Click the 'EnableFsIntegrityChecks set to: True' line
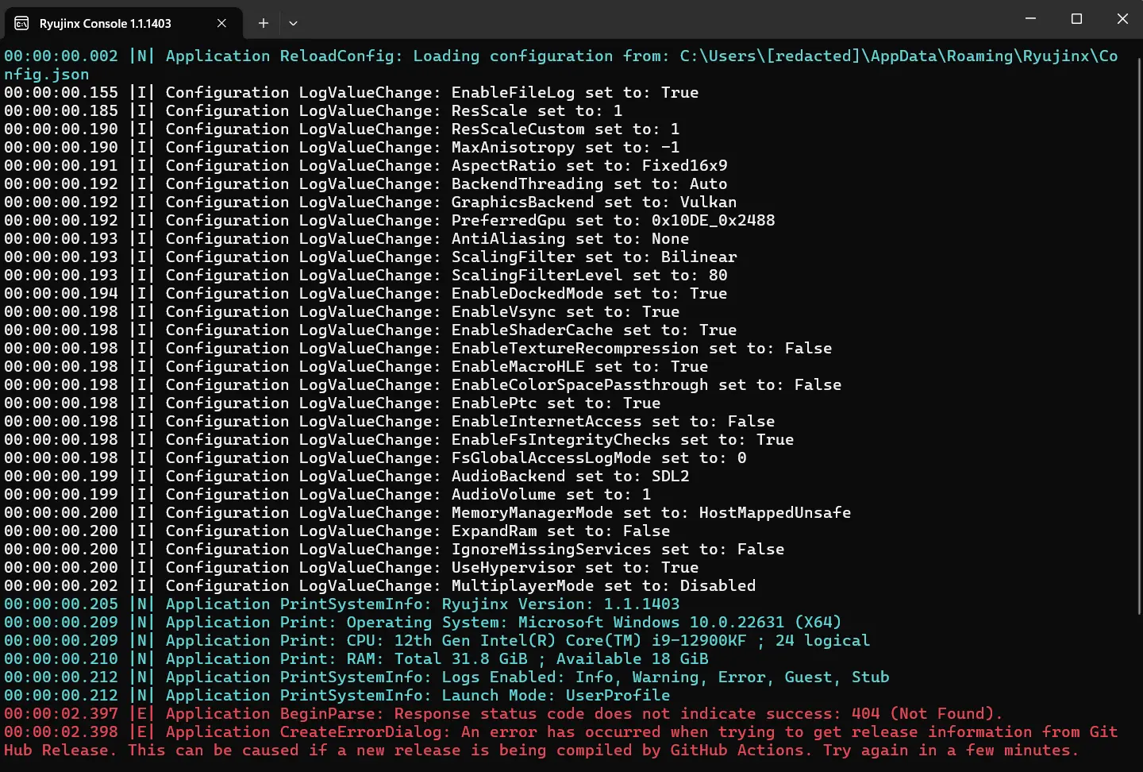The image size is (1143, 772). tap(399, 439)
